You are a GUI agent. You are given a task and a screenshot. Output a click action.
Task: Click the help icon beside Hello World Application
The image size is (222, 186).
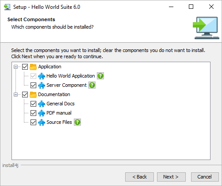[x=100, y=76]
